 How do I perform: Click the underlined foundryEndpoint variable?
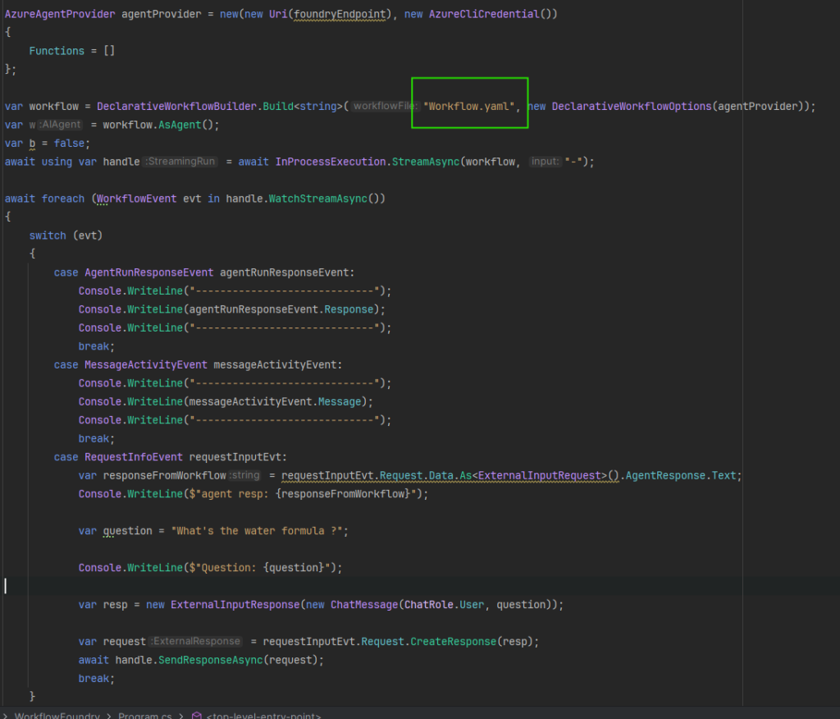click(x=344, y=14)
